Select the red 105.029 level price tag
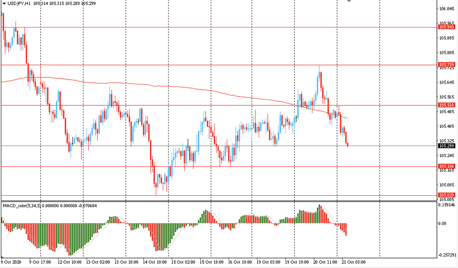The width and height of the screenshot is (458, 268). tap(447, 195)
